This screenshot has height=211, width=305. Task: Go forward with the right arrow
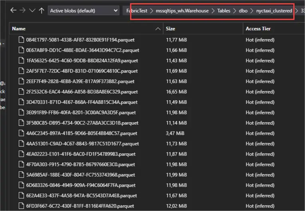pyautogui.click(x=23, y=10)
